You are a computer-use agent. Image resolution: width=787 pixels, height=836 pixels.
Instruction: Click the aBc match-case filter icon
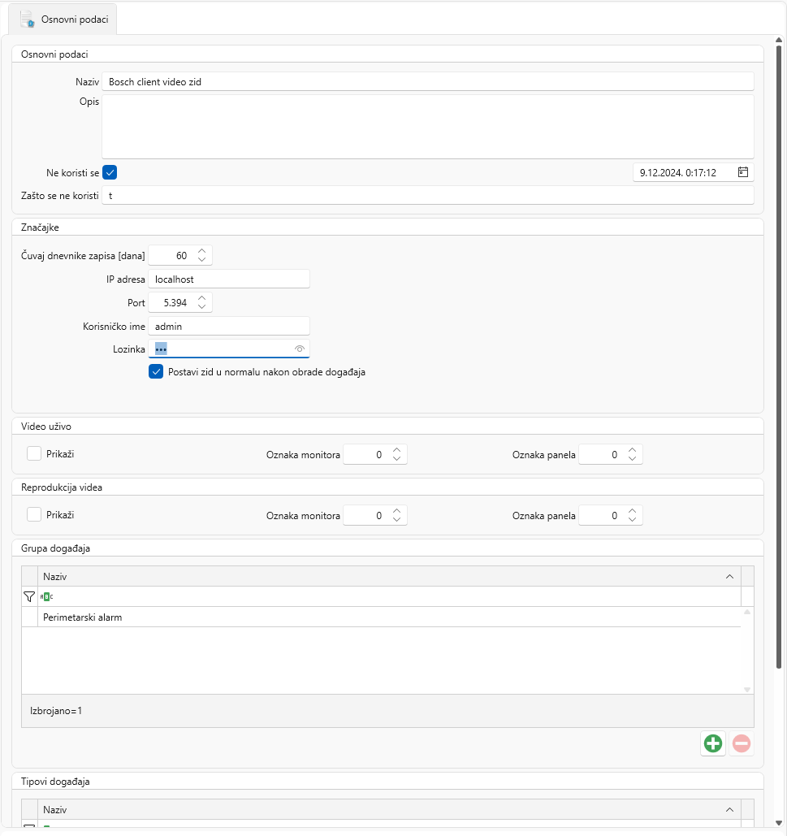tap(46, 596)
